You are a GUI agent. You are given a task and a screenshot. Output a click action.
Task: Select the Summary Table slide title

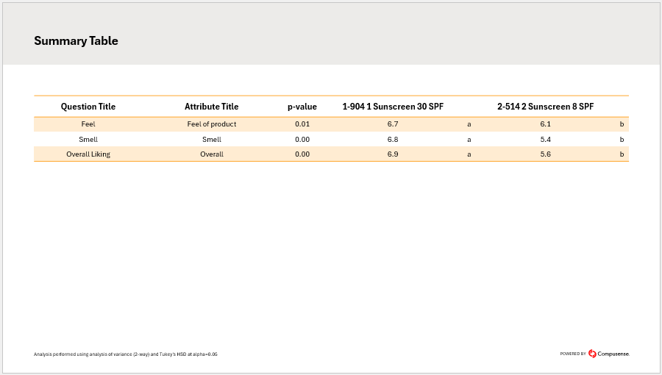tap(76, 41)
